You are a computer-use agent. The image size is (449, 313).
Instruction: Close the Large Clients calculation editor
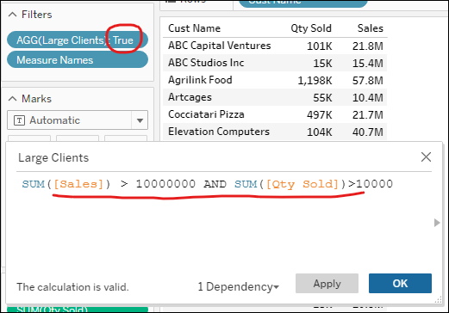pos(426,157)
